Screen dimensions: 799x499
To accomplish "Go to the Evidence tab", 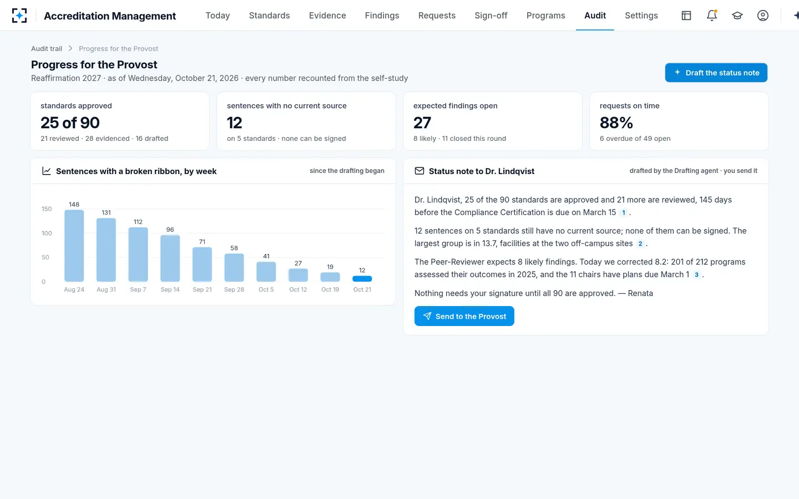I will tap(327, 16).
